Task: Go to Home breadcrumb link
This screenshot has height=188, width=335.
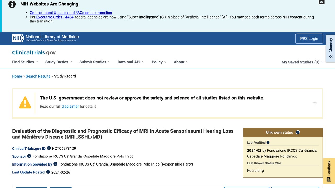Action: [x=17, y=76]
